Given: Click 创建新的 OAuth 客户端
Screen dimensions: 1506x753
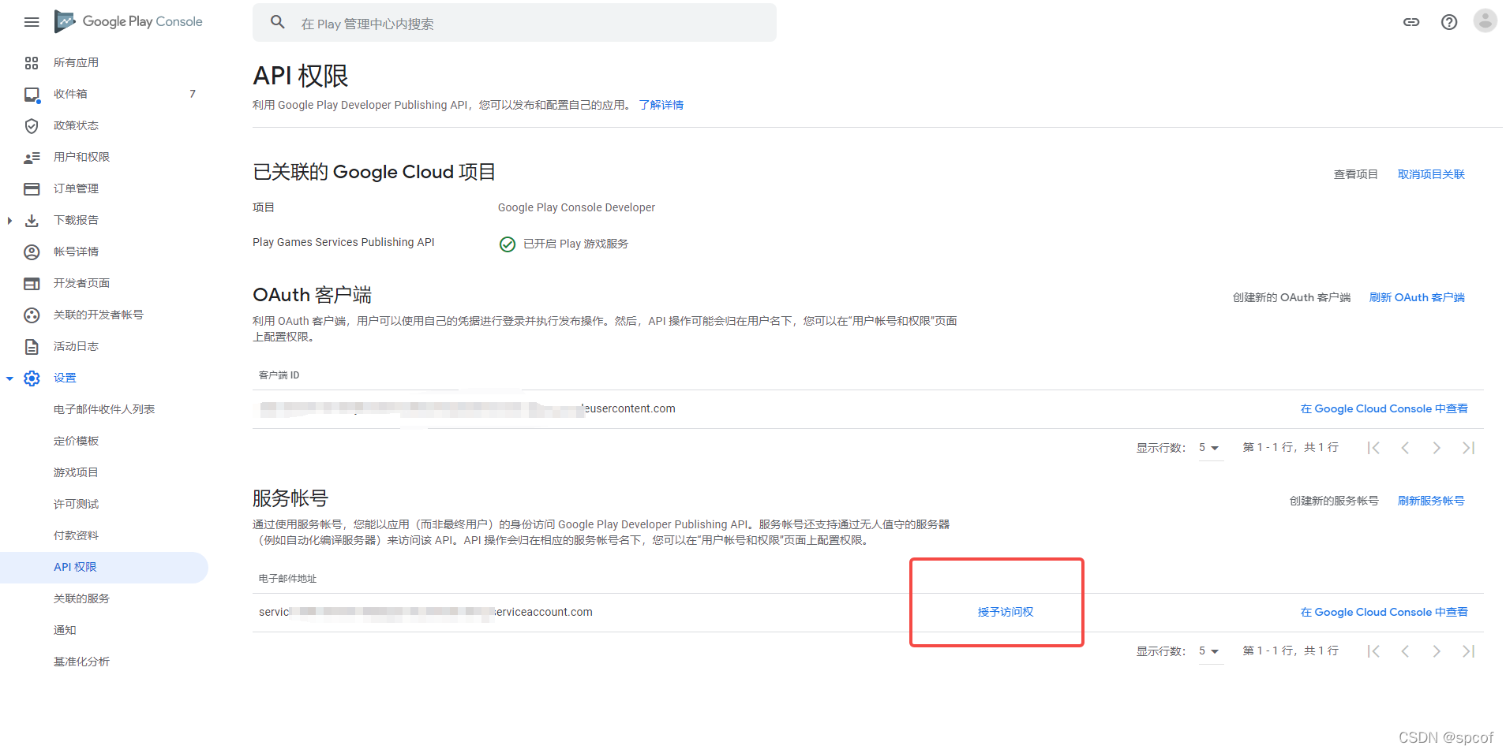Looking at the screenshot, I should tap(1291, 297).
